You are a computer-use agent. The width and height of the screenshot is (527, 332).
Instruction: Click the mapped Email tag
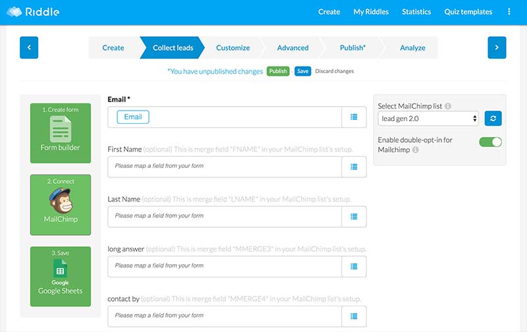[x=133, y=117]
